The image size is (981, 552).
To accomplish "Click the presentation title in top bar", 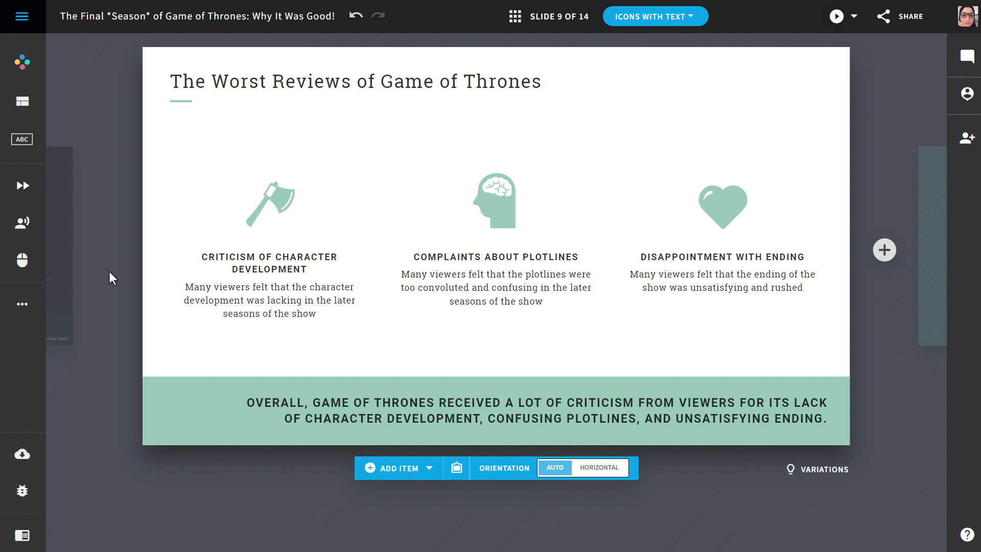I will tap(197, 16).
